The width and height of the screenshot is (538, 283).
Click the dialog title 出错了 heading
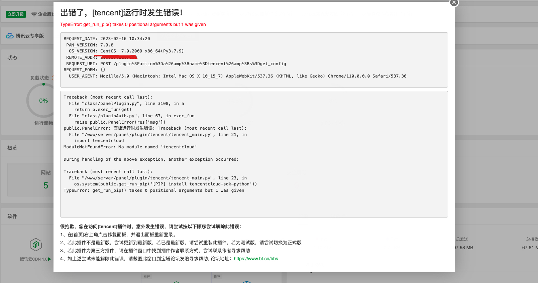[121, 13]
